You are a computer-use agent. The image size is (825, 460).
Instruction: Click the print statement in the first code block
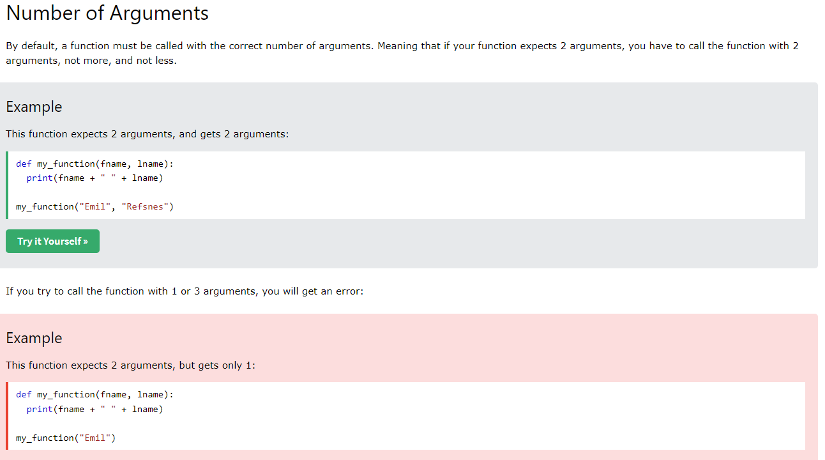[x=95, y=178]
